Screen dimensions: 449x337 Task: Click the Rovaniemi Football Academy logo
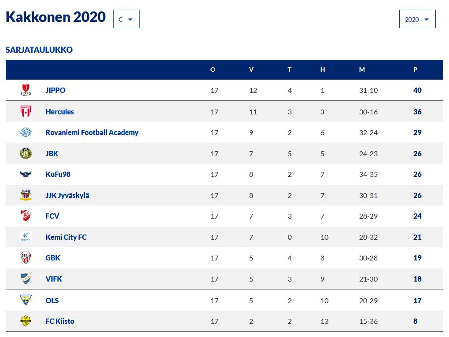pos(26,132)
